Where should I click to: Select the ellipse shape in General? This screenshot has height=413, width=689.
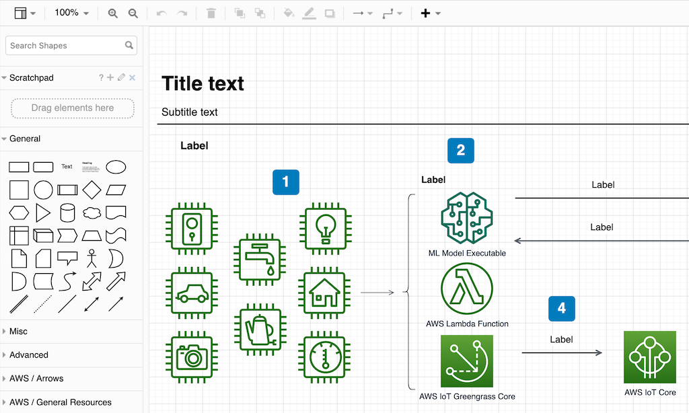click(116, 167)
